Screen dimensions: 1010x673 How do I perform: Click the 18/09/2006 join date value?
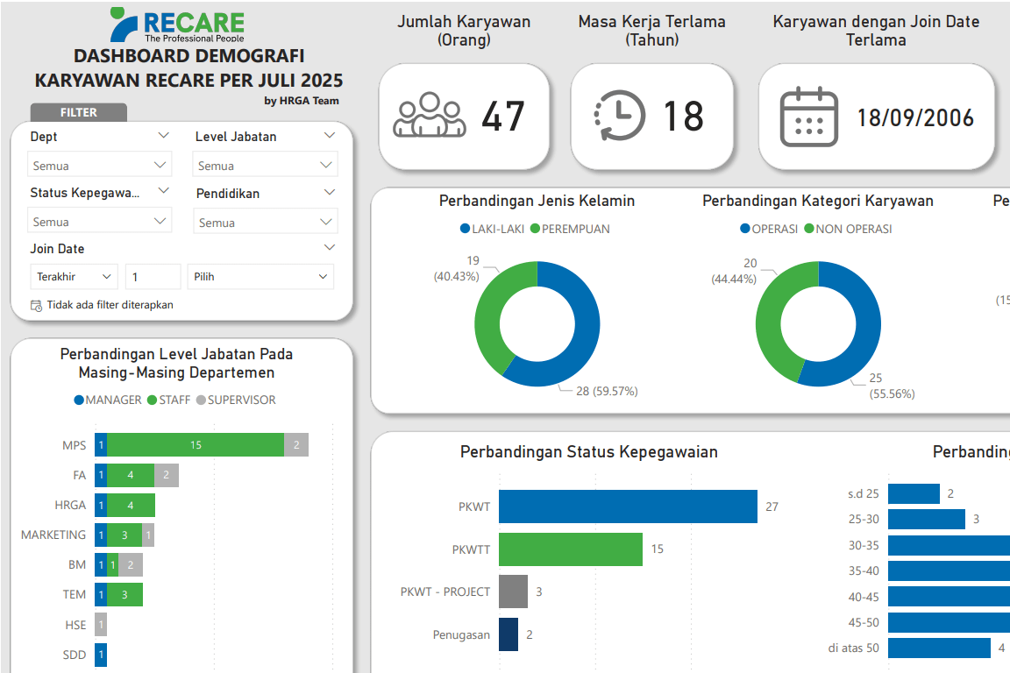[x=915, y=117]
